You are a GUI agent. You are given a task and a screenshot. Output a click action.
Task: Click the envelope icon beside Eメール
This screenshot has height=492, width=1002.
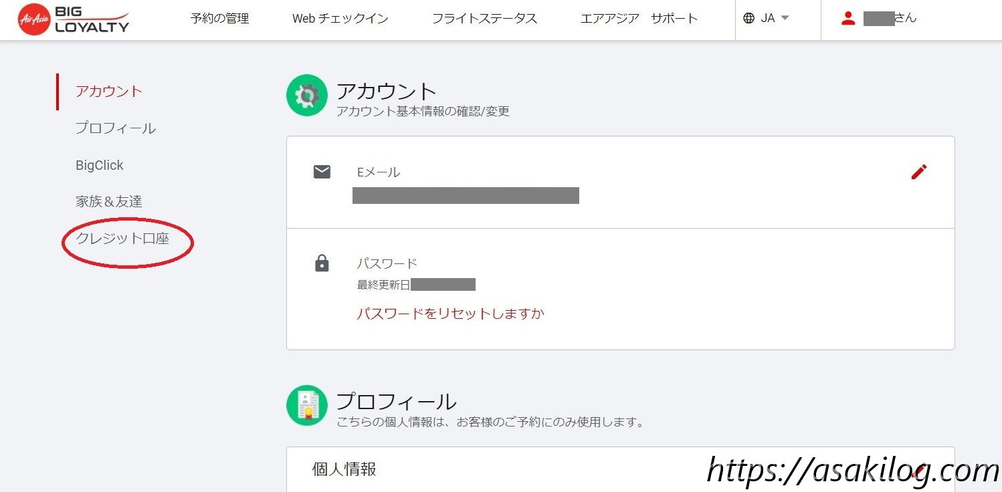click(322, 172)
